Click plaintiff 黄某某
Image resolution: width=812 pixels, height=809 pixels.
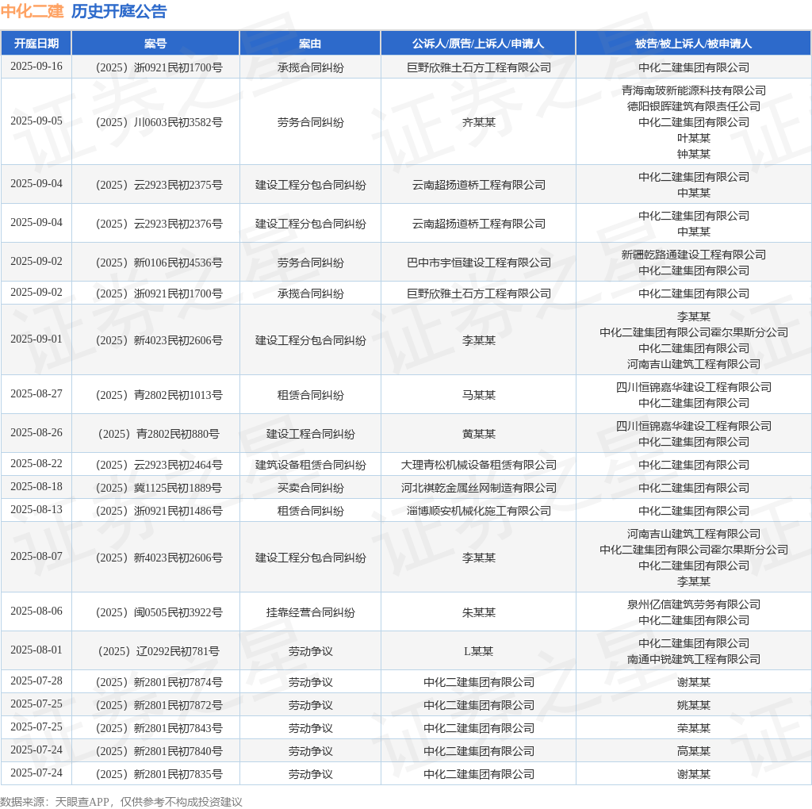[478, 434]
